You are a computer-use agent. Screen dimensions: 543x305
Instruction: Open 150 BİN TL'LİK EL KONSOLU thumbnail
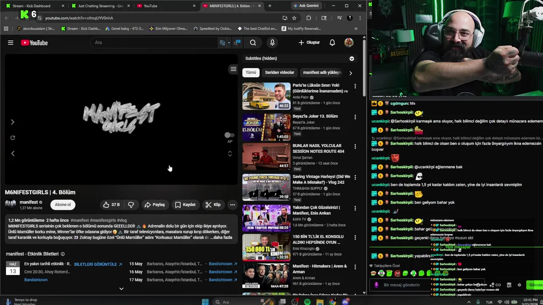pos(266,248)
